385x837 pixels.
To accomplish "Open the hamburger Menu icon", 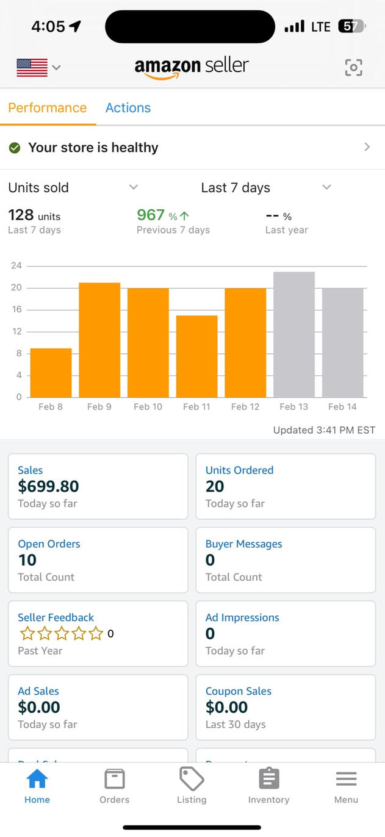I will [346, 779].
